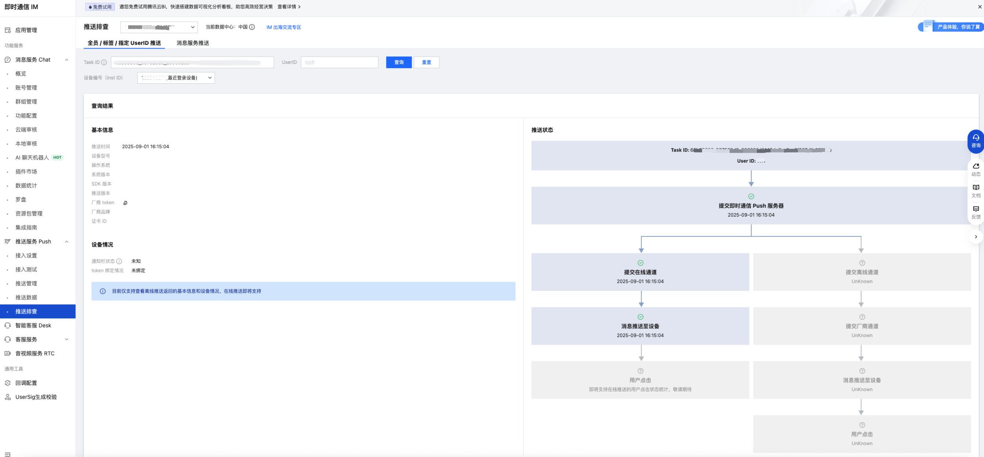The image size is (984, 457).
Task: Expand the right floating panel arrow
Action: (976, 237)
